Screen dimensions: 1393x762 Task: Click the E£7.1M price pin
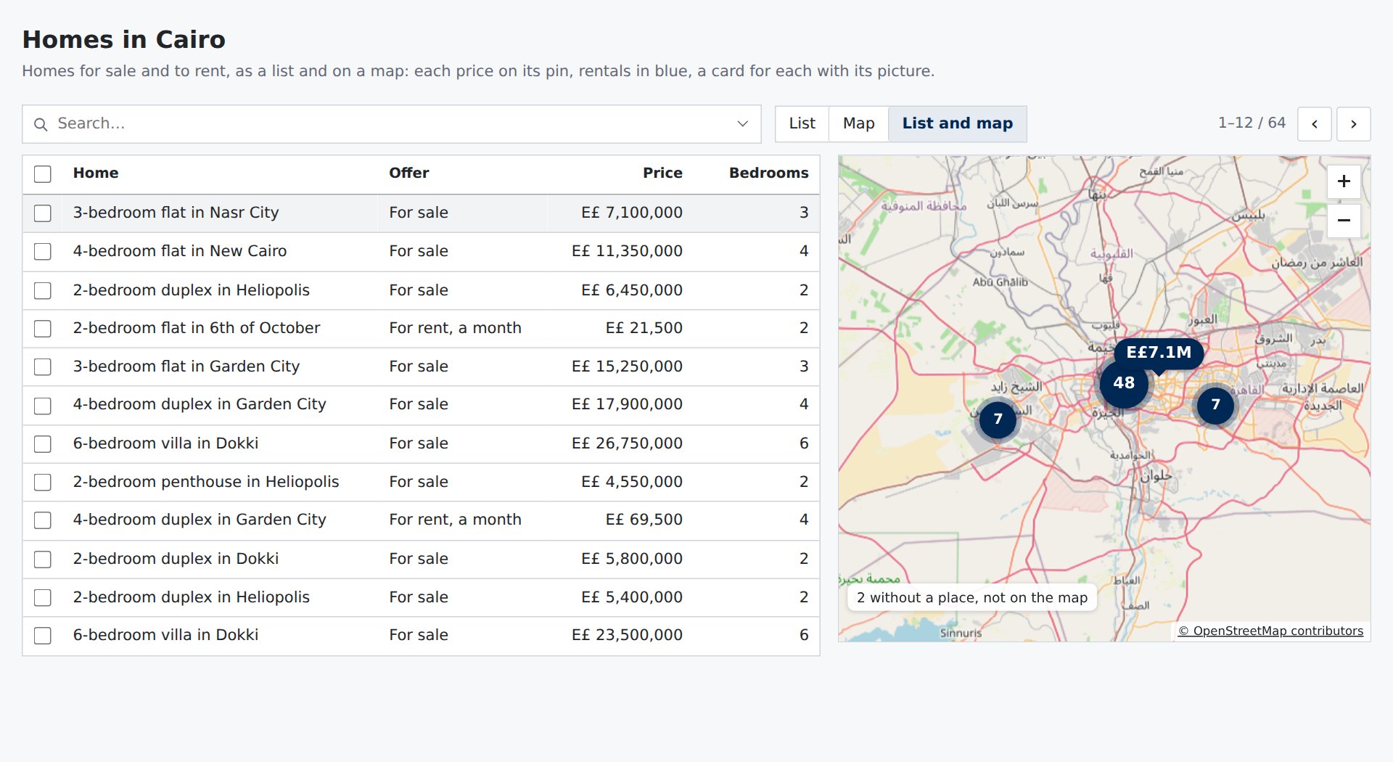pyautogui.click(x=1159, y=353)
